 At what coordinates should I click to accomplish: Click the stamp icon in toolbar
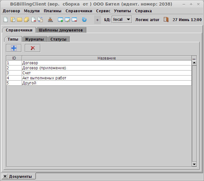click(x=50, y=20)
